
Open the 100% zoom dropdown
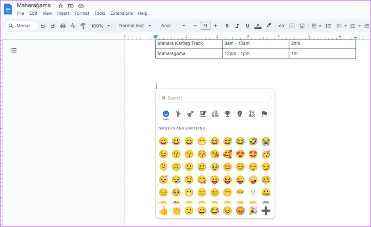pos(101,26)
